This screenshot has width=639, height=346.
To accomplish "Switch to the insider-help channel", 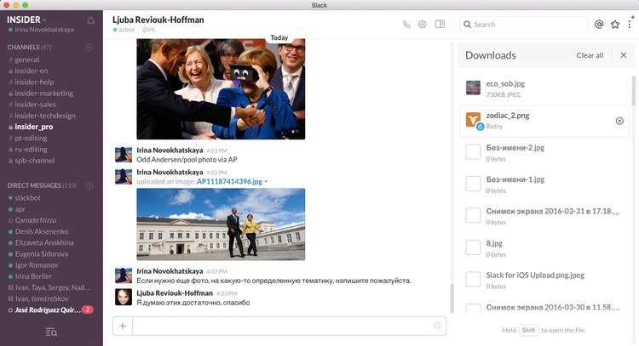I will (35, 82).
